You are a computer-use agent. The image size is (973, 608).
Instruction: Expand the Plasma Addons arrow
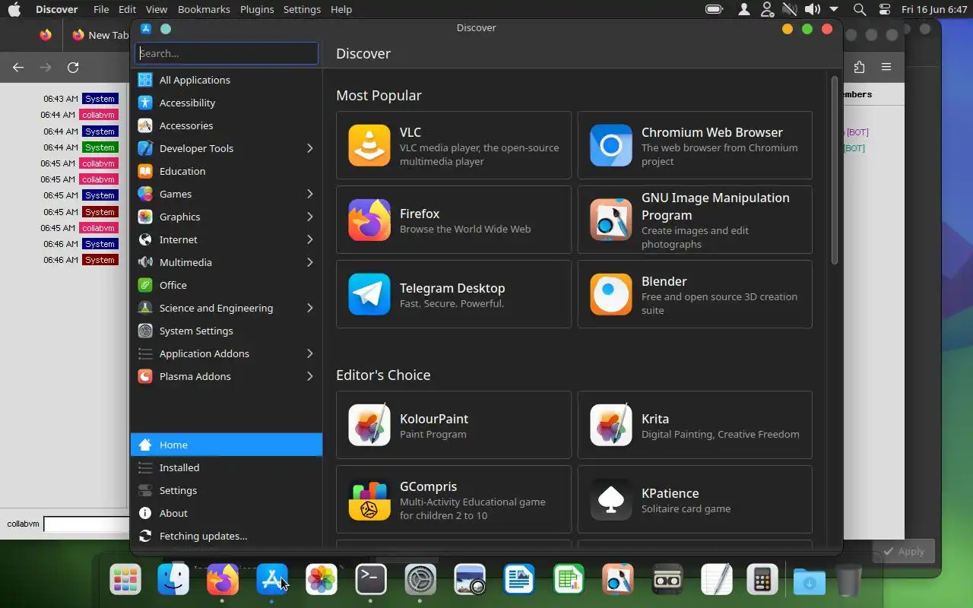click(x=309, y=376)
